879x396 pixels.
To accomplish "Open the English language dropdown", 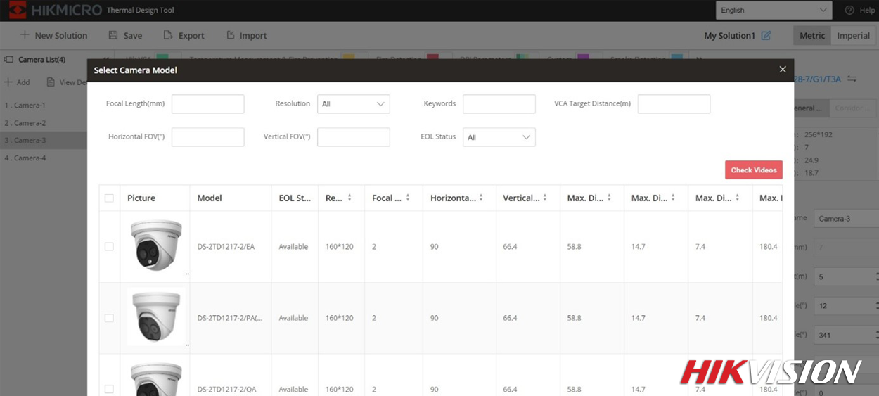I will [x=774, y=11].
